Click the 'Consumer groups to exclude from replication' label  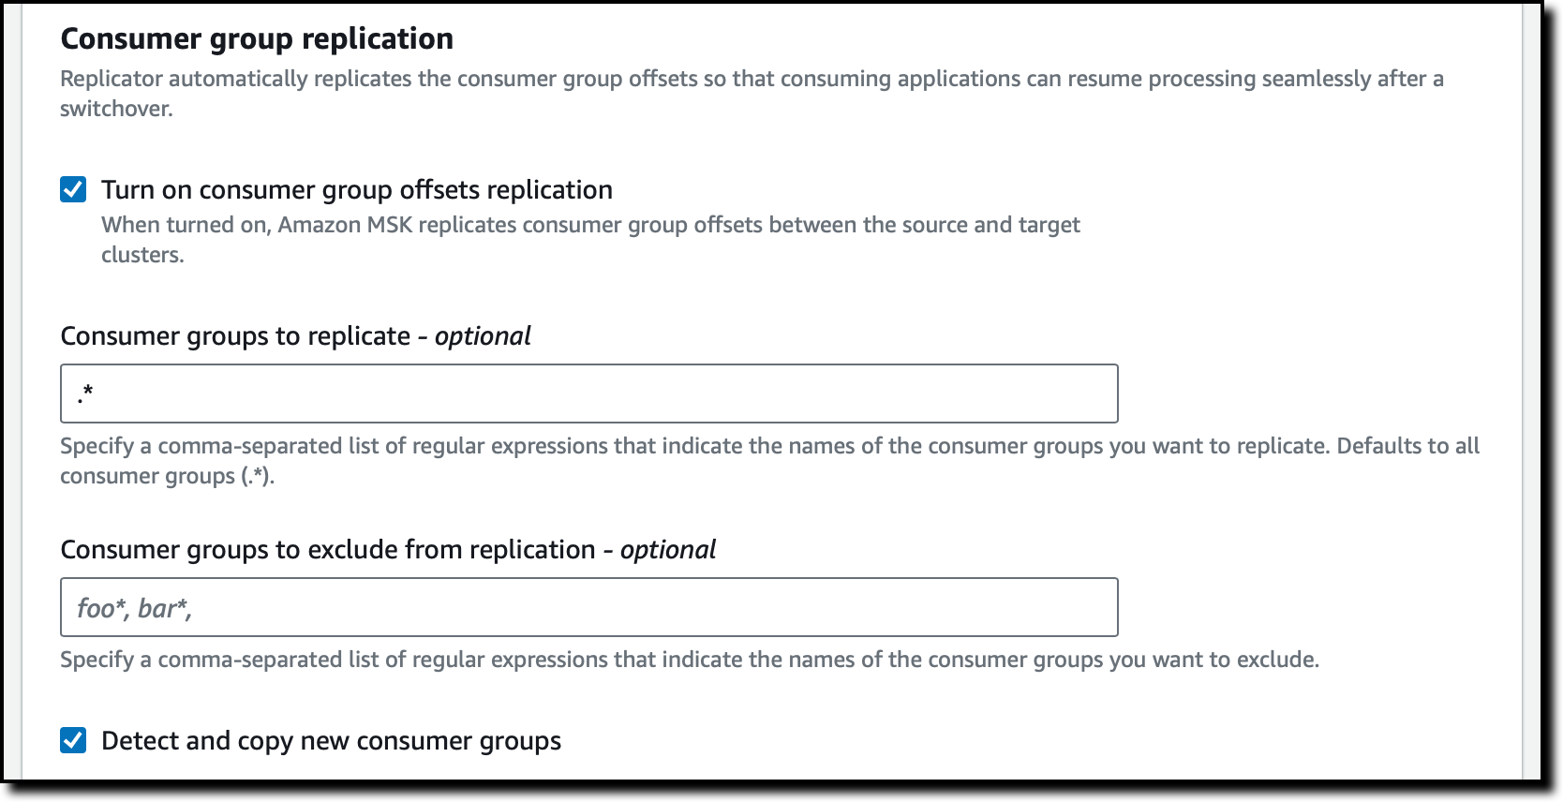click(328, 550)
